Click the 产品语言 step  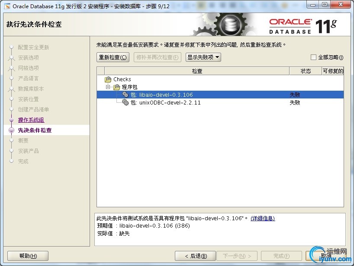[x=28, y=79]
